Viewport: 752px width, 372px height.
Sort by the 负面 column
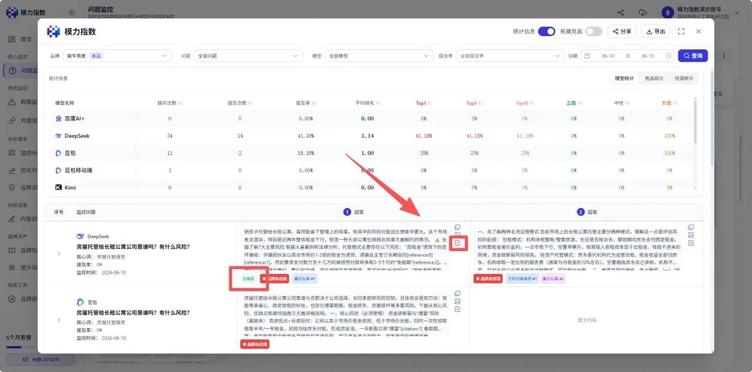click(675, 103)
